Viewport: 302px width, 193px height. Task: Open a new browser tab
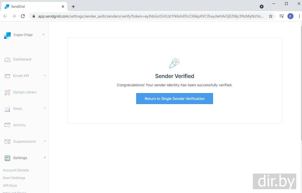point(73,7)
